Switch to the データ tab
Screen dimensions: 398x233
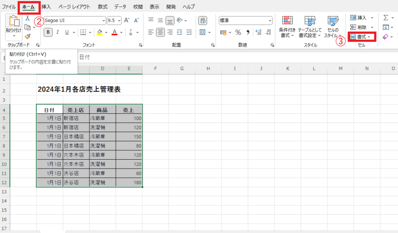tap(120, 7)
